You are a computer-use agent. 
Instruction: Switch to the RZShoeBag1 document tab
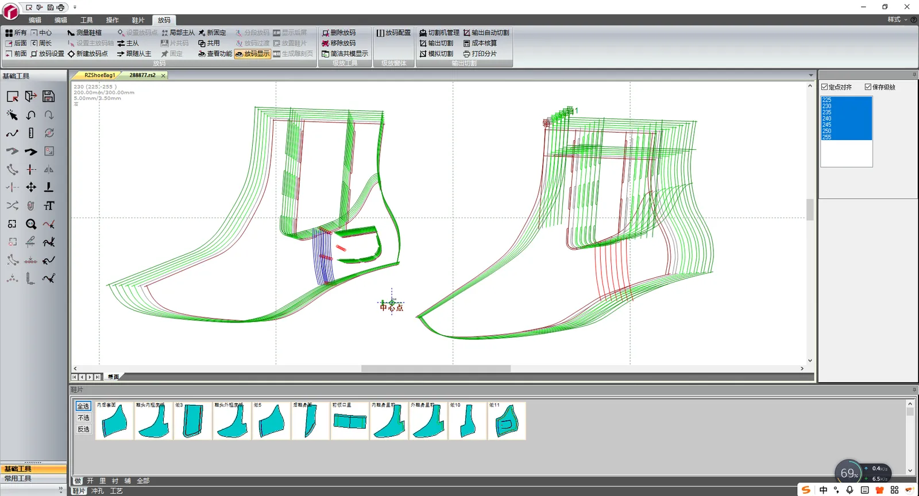pos(99,75)
